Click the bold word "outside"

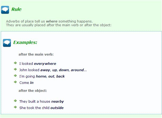(57, 108)
